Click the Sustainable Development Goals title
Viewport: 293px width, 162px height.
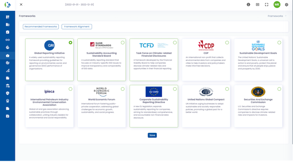coord(258,53)
